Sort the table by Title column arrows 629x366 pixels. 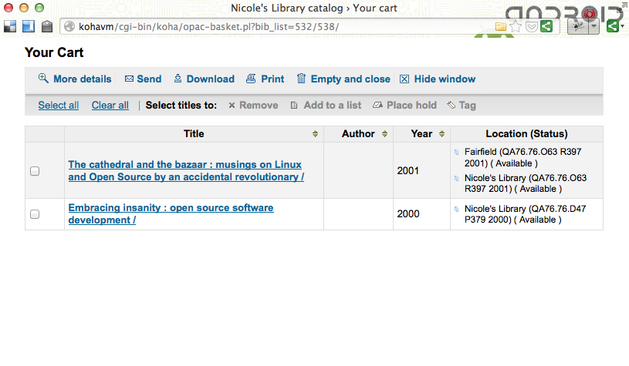(x=315, y=134)
